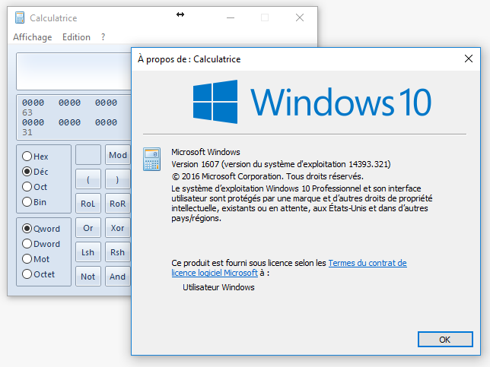Click the Lsh shift-left button
Screen dimensions: 490x367
coord(88,252)
